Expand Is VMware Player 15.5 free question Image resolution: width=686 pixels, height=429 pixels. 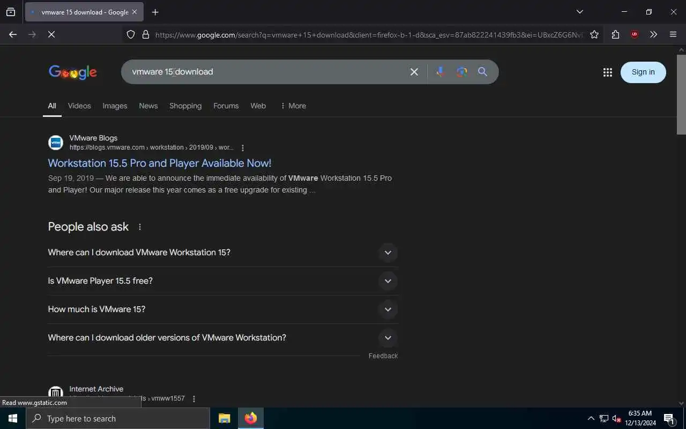point(222,281)
